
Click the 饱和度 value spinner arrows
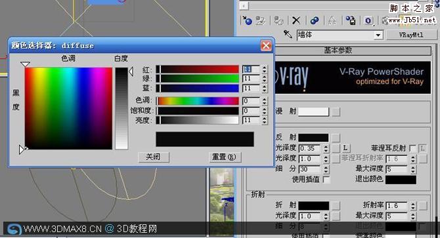tap(265, 111)
